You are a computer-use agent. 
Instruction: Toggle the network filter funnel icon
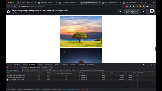click(14, 67)
